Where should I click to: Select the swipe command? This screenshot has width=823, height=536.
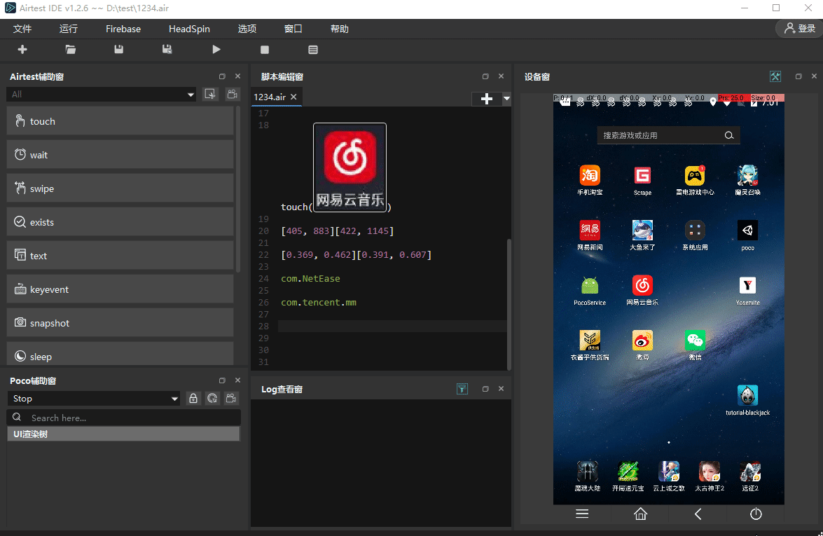click(x=120, y=188)
